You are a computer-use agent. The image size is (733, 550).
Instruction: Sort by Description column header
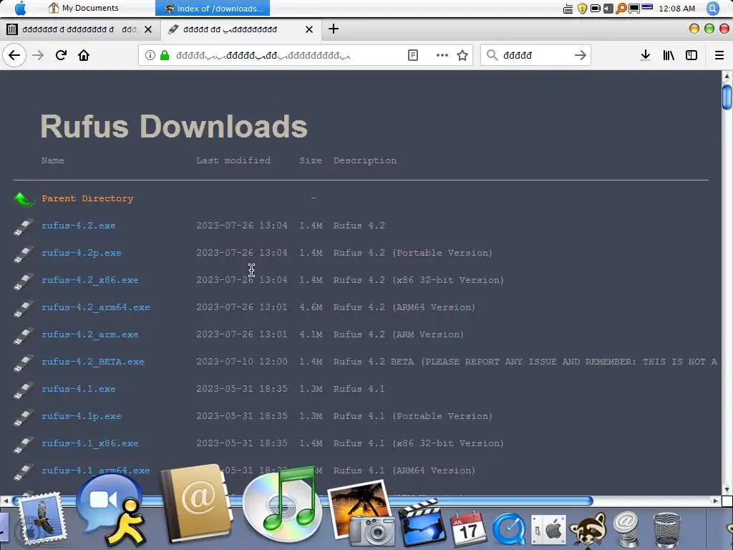click(365, 160)
